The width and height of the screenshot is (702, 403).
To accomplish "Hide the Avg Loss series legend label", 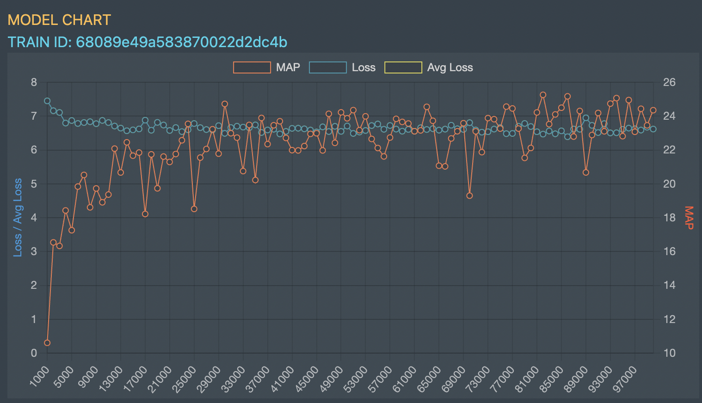I will point(450,67).
